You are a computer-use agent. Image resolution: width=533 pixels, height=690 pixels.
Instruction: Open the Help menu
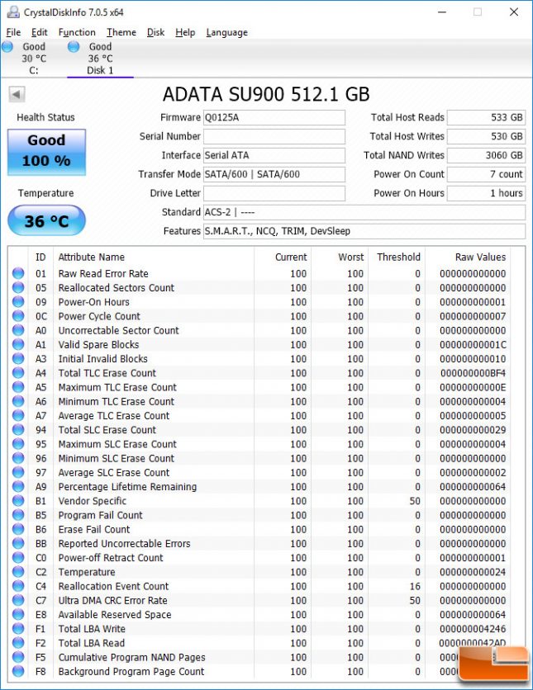click(185, 32)
